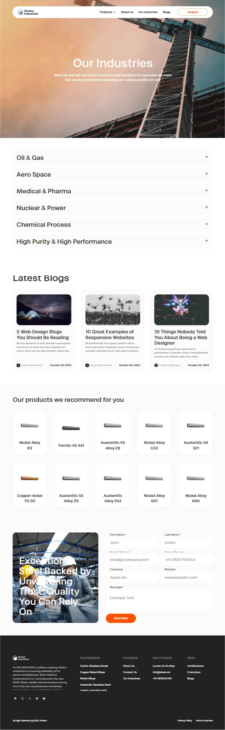
Task: Open the YouTube footer icon
Action: (44, 698)
